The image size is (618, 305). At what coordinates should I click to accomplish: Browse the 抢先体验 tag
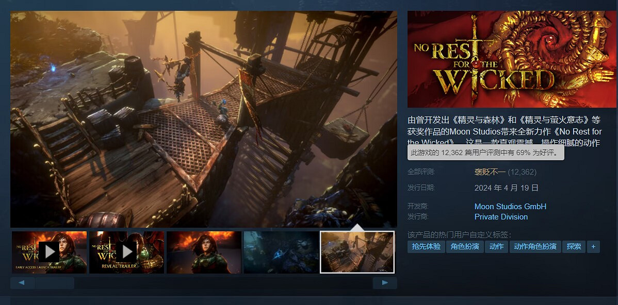pos(426,247)
